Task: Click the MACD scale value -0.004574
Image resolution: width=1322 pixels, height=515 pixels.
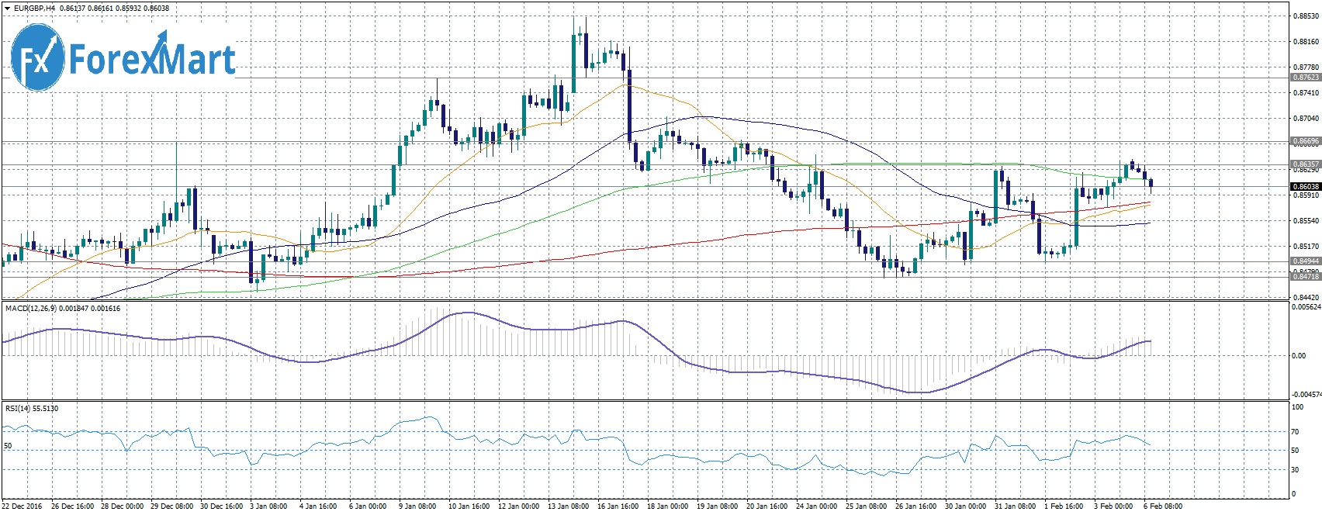Action: [1307, 394]
